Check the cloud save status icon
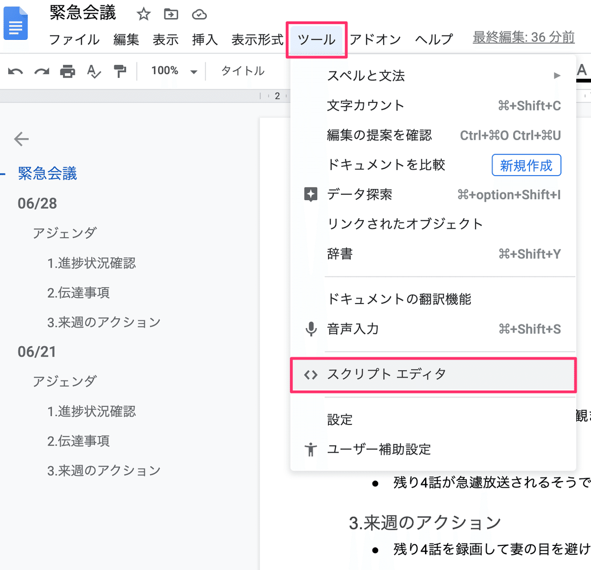The width and height of the screenshot is (591, 570). pos(199,14)
